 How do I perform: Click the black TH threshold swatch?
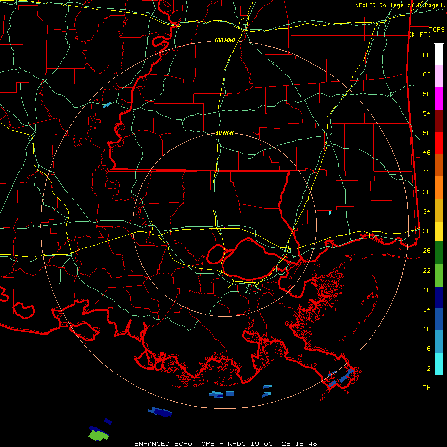[x=439, y=386]
